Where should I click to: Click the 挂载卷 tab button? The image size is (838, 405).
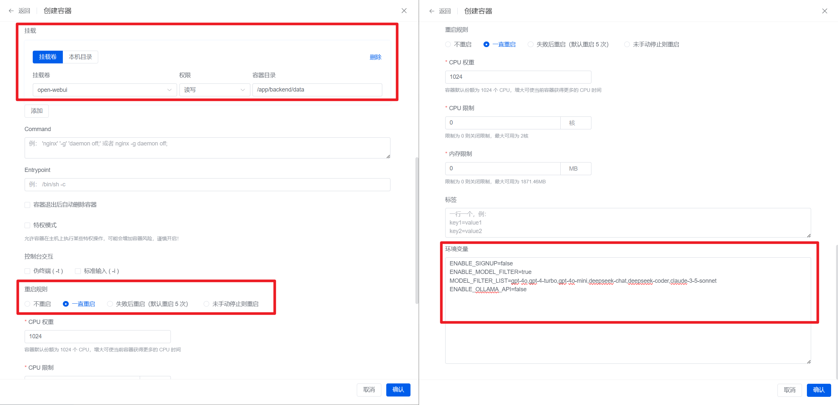point(47,57)
